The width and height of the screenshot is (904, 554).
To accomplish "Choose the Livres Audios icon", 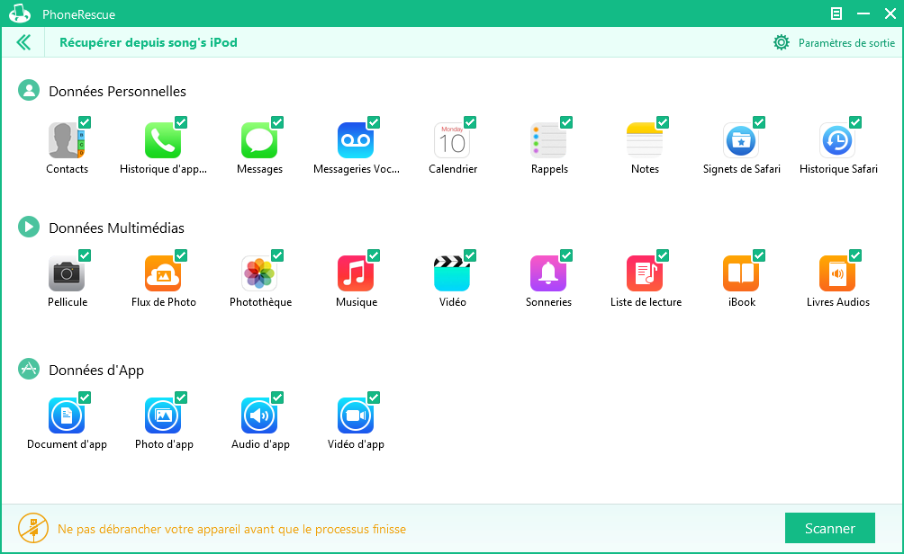I will [x=837, y=273].
